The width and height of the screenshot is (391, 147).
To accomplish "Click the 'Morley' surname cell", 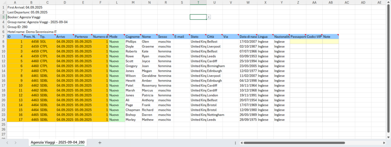I will click(x=133, y=120).
